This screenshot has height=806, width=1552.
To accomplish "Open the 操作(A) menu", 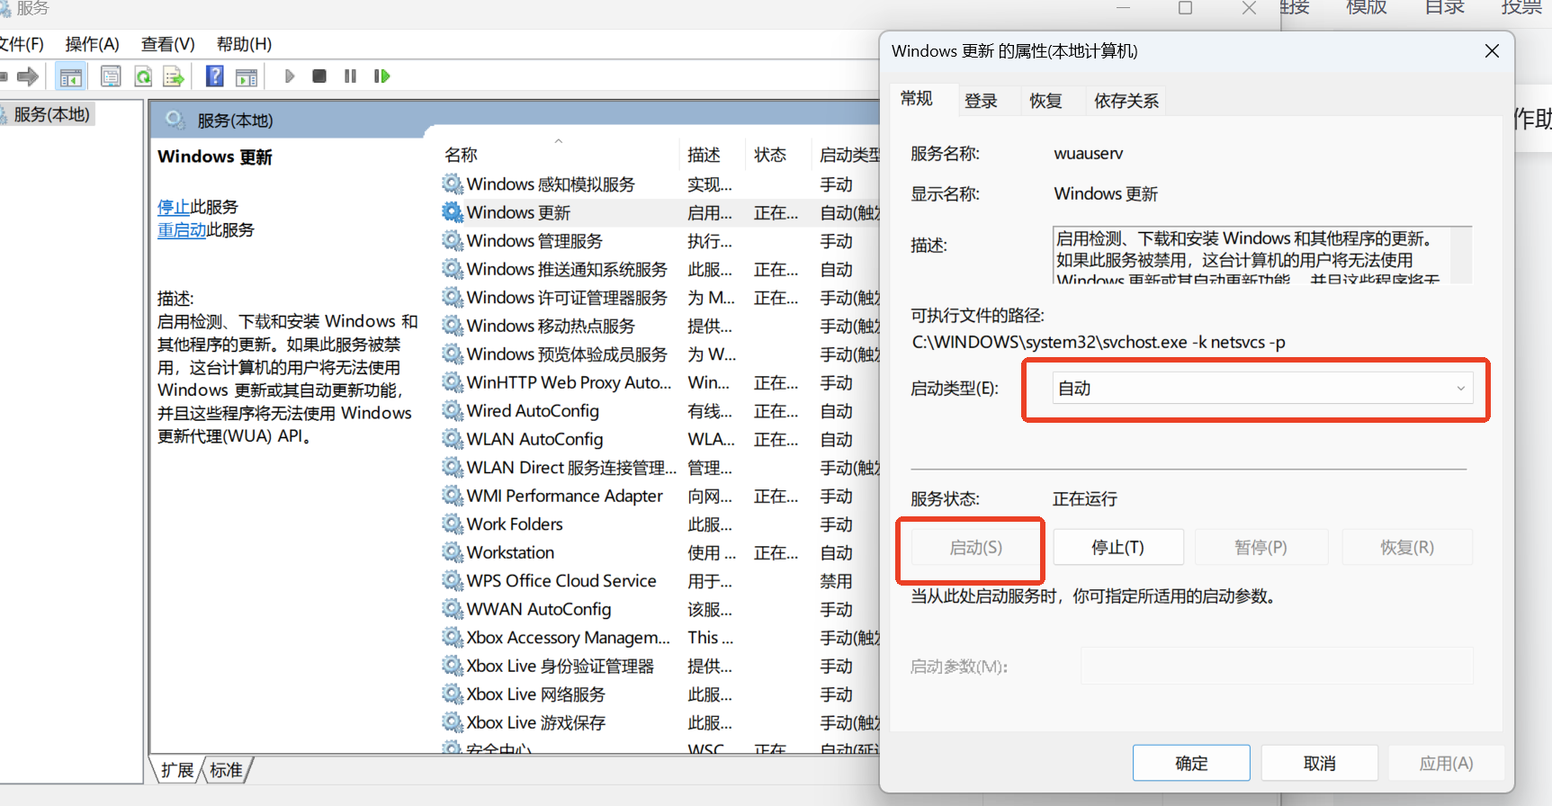I will coord(92,44).
